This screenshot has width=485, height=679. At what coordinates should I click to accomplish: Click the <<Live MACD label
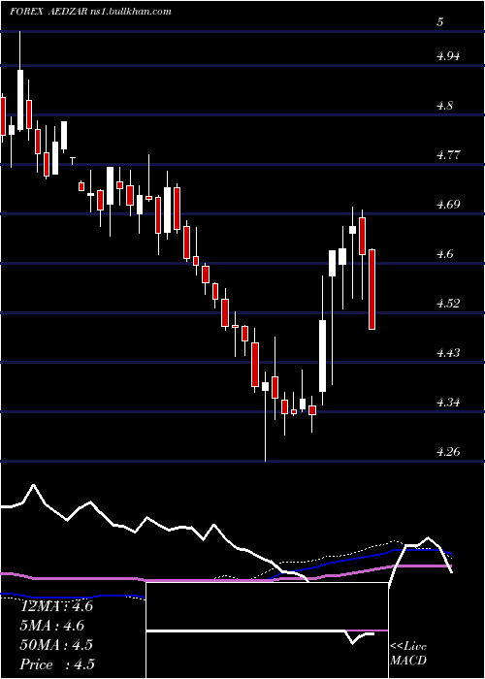pos(408,654)
